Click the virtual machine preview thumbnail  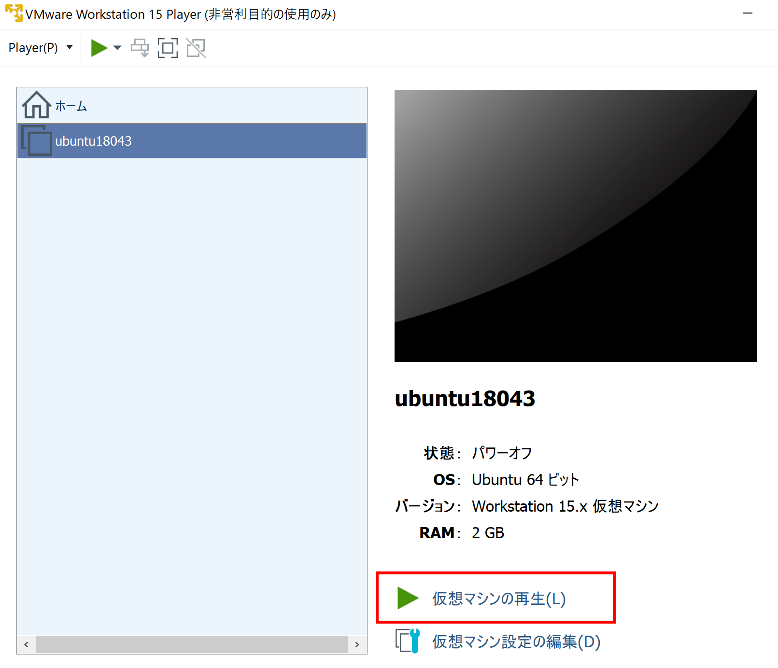coord(575,226)
